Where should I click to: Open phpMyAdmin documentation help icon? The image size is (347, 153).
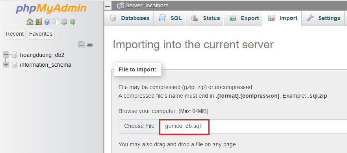[47, 22]
